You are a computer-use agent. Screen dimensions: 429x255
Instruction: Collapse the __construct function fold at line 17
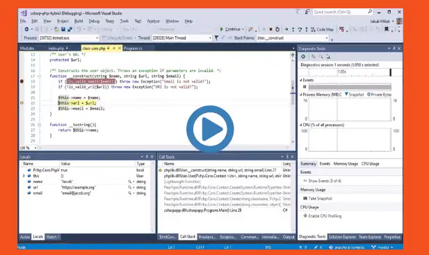coord(40,76)
